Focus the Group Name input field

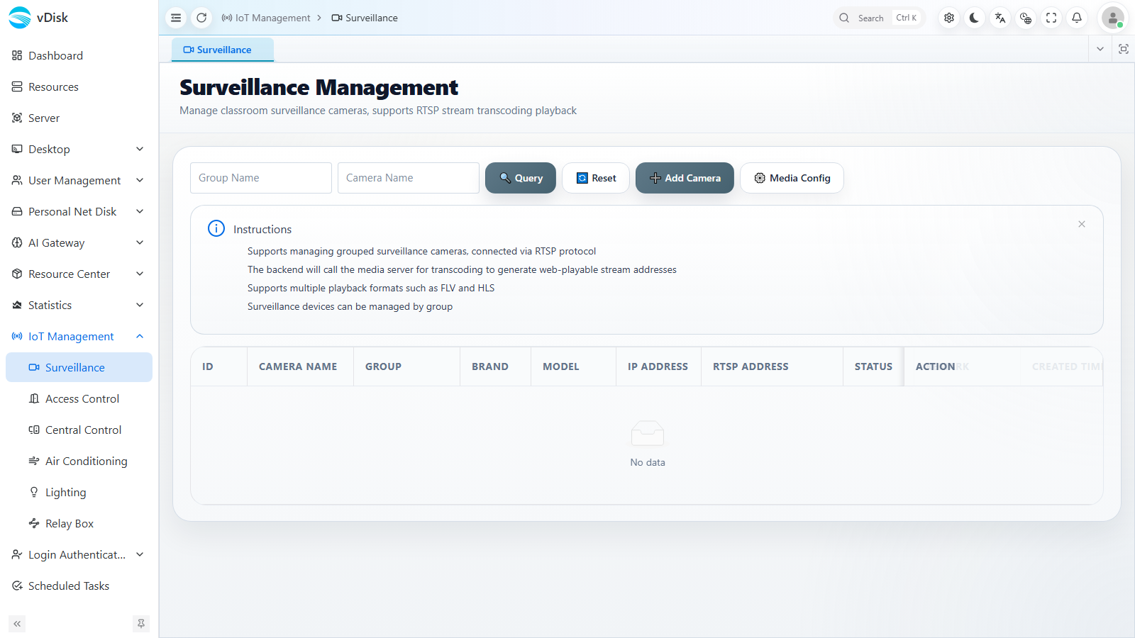[x=261, y=178]
